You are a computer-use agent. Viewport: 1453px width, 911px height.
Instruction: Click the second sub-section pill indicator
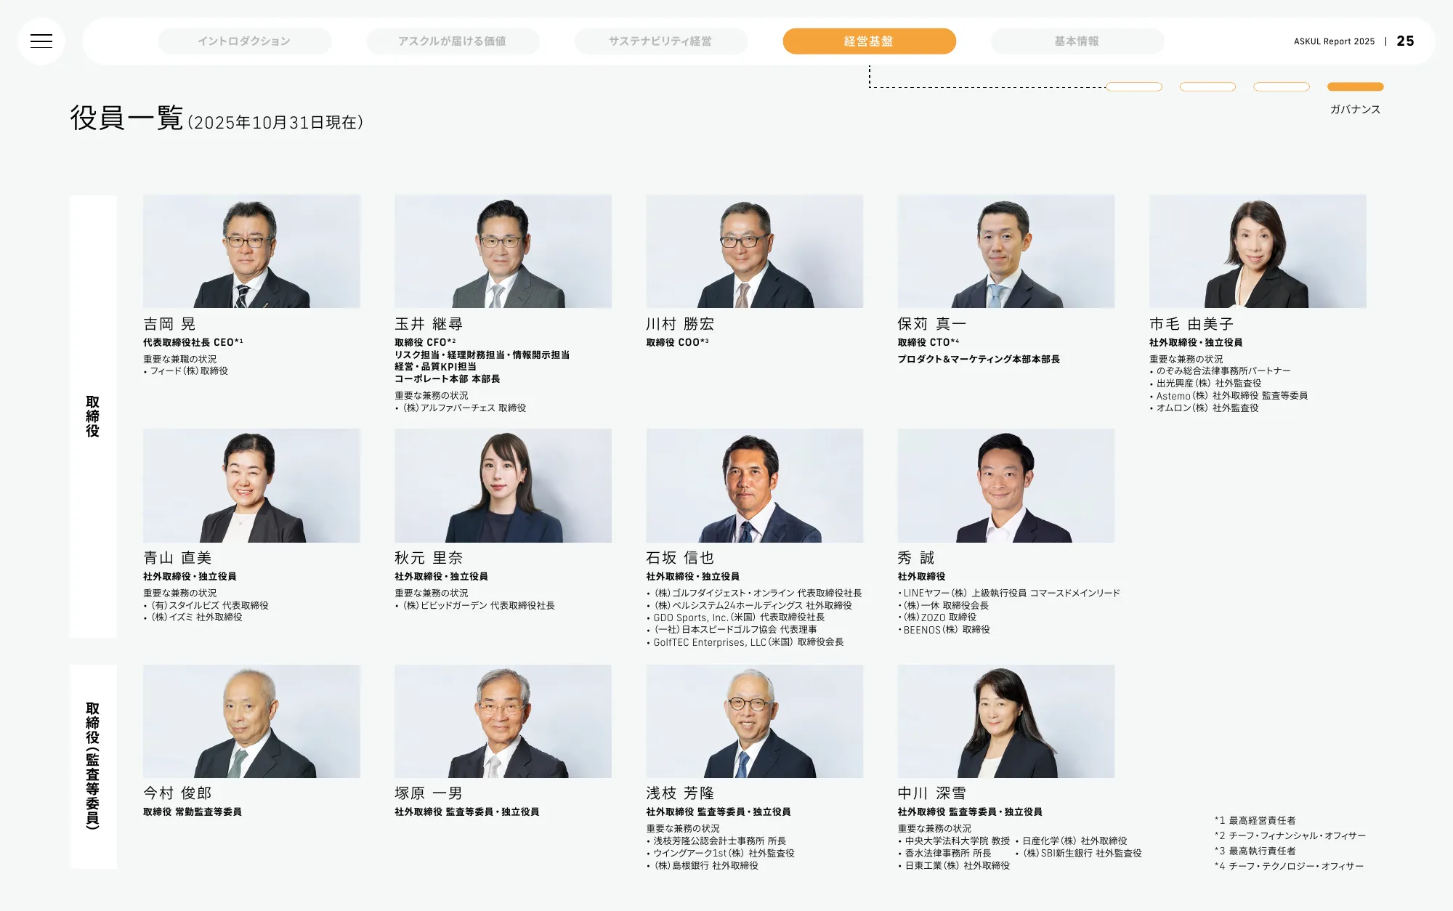click(1207, 87)
